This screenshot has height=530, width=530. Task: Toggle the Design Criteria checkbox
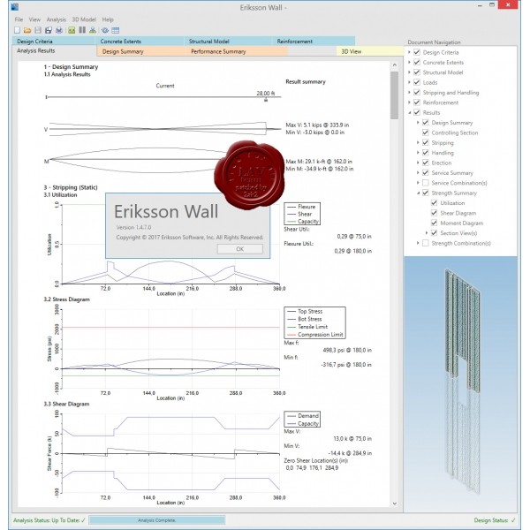tap(417, 52)
